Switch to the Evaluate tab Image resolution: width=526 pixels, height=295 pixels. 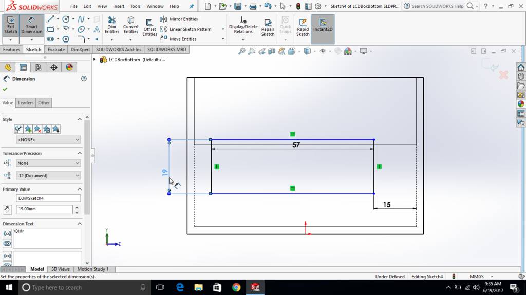pos(56,50)
